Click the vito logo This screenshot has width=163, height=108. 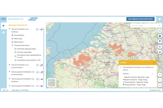(x=3, y=19)
